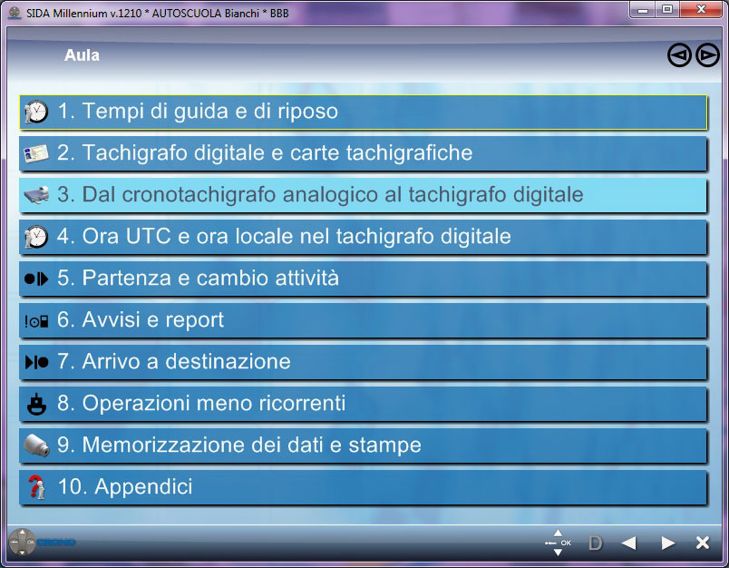Close the lesson with the bottom X button

[x=702, y=544]
